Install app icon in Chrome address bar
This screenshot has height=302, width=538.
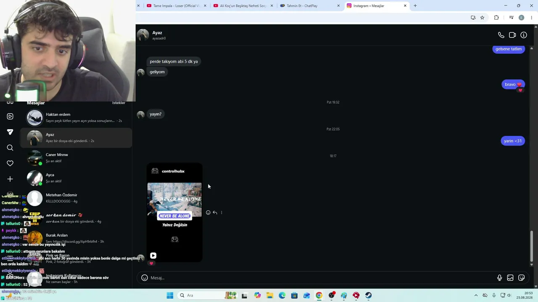[473, 18]
